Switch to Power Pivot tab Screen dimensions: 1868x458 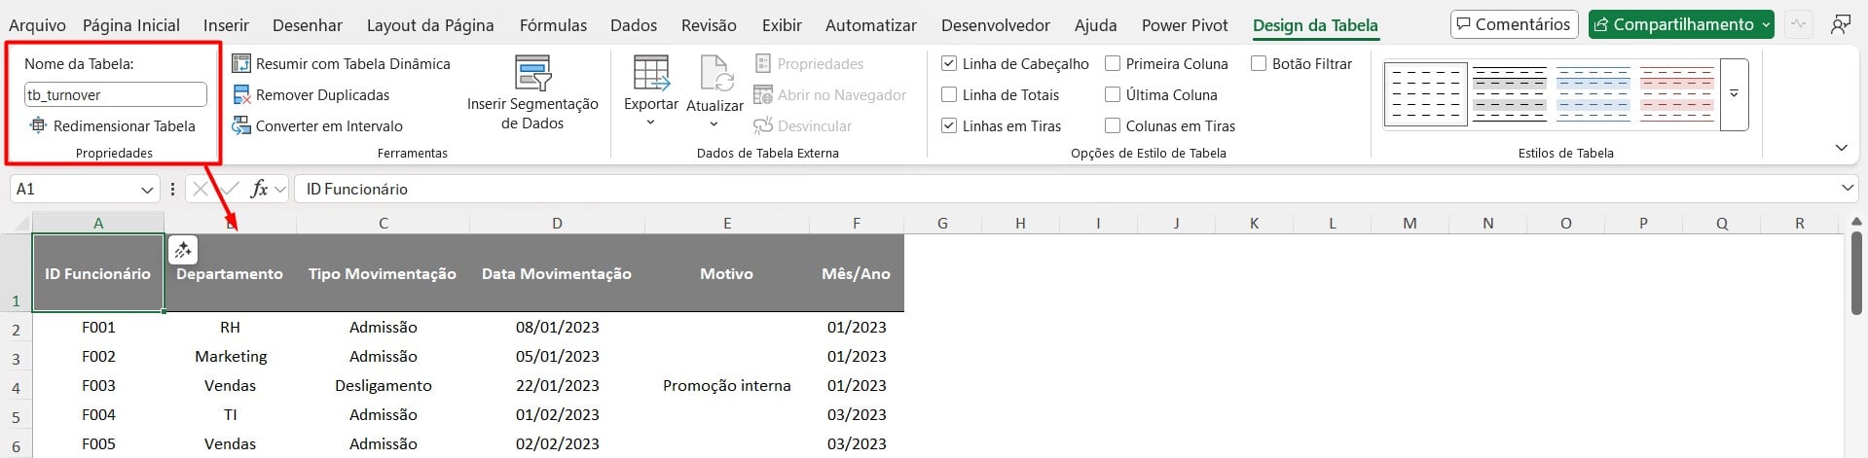tap(1185, 25)
